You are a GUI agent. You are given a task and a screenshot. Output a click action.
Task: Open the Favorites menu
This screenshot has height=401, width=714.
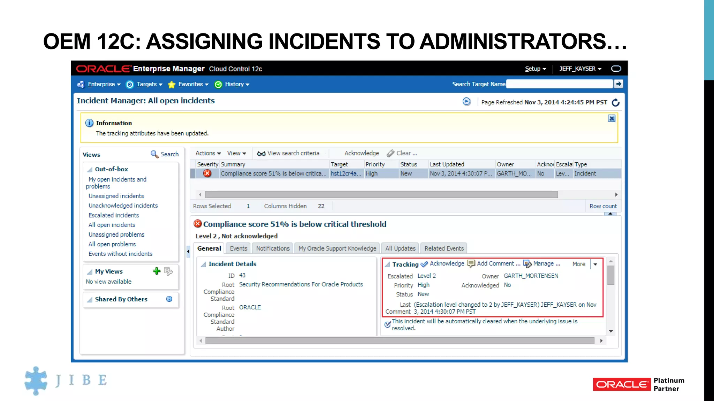(193, 84)
